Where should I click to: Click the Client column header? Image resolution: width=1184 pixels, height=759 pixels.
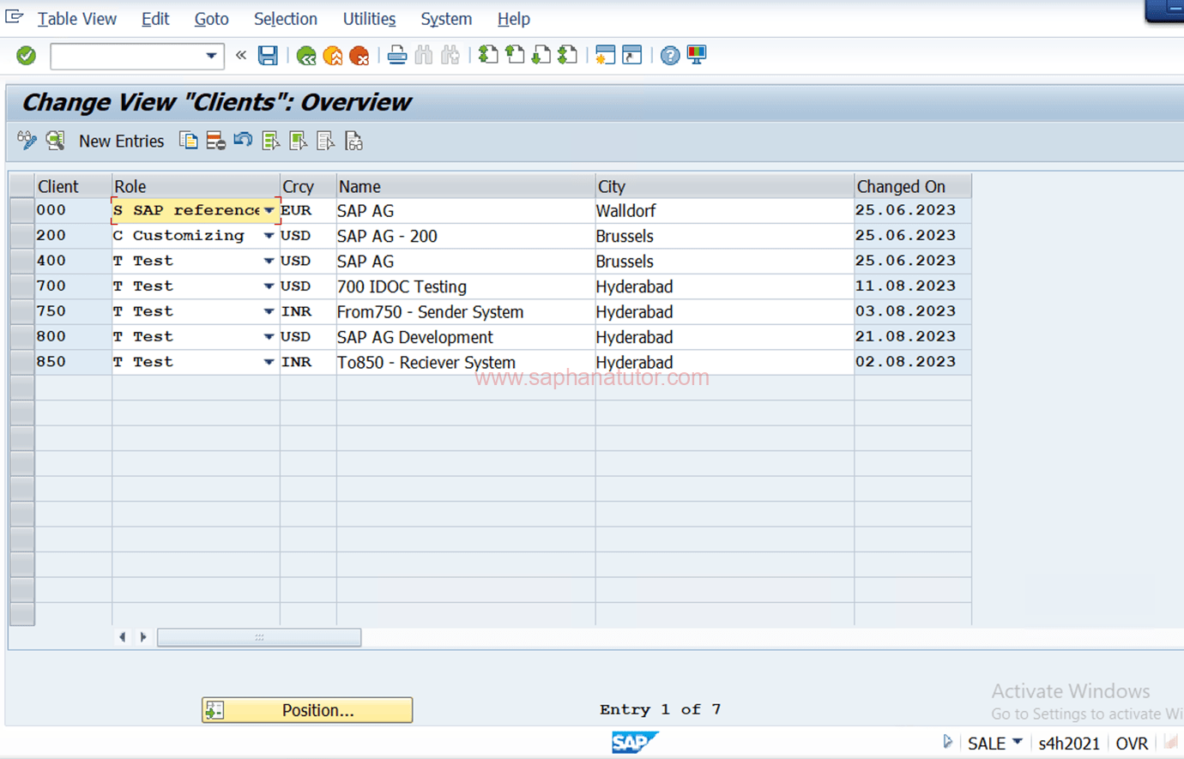pyautogui.click(x=73, y=186)
